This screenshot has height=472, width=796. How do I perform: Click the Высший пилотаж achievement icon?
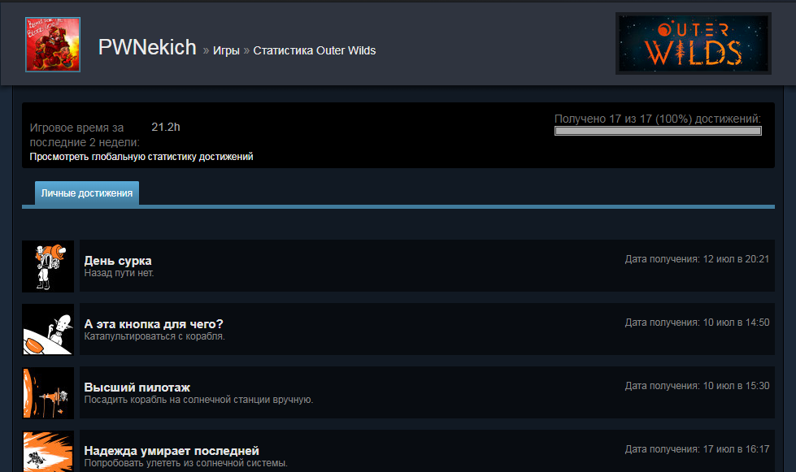[48, 393]
